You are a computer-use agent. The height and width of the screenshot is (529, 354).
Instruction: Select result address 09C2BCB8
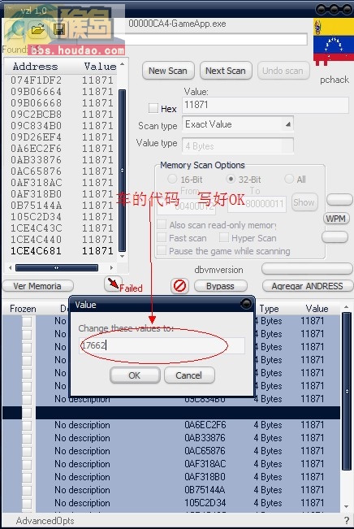(x=36, y=115)
